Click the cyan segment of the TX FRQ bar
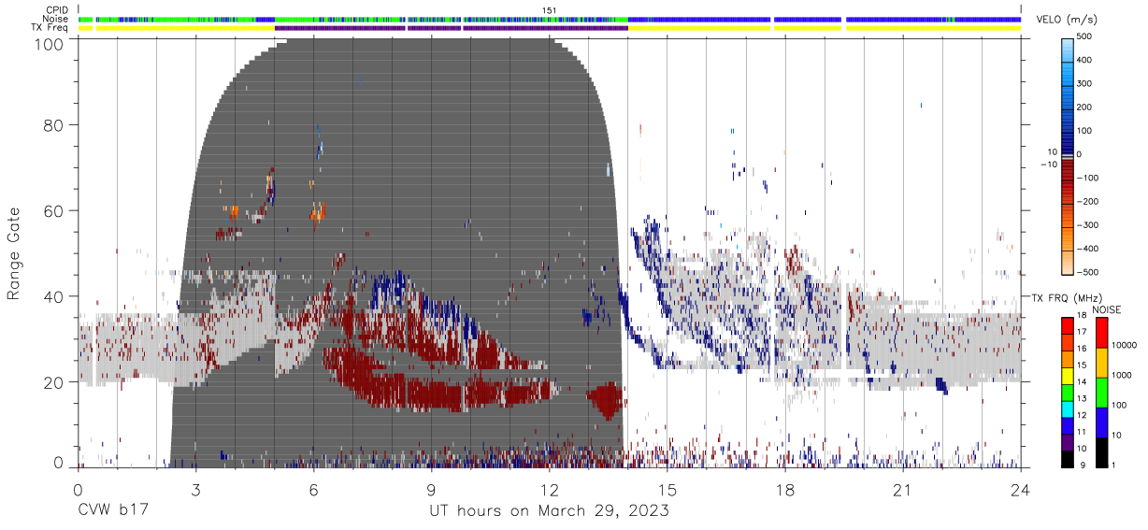 1067,408
